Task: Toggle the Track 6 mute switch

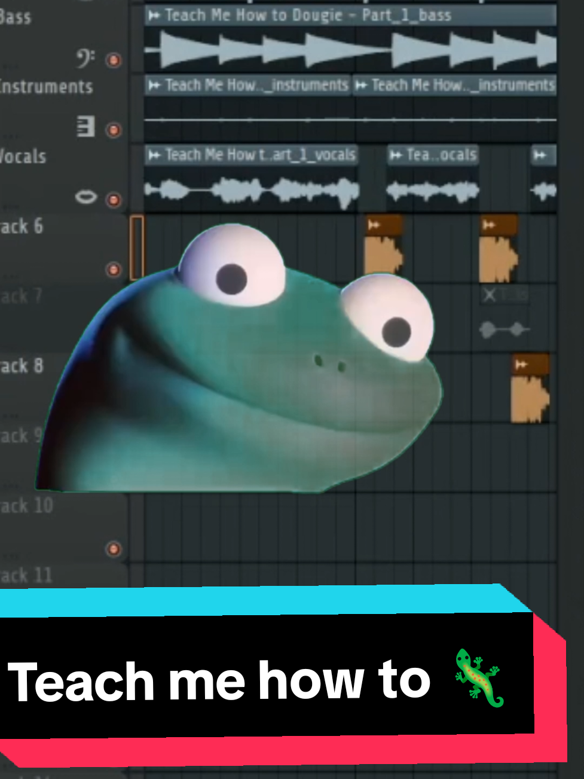Action: tap(113, 270)
